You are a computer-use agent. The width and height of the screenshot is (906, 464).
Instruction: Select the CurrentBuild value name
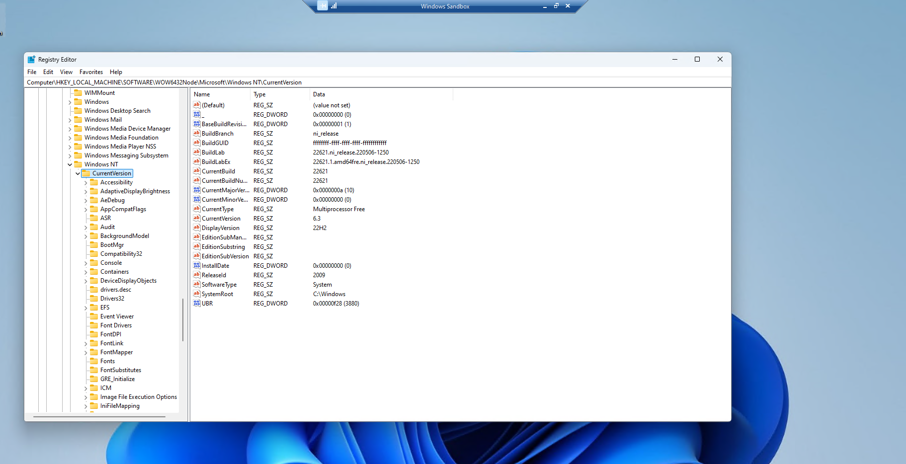point(218,171)
